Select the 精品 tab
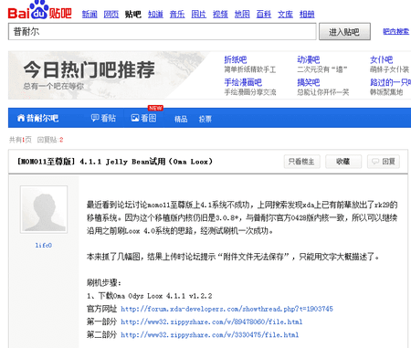Screen dimensions: 411x348 181,119
